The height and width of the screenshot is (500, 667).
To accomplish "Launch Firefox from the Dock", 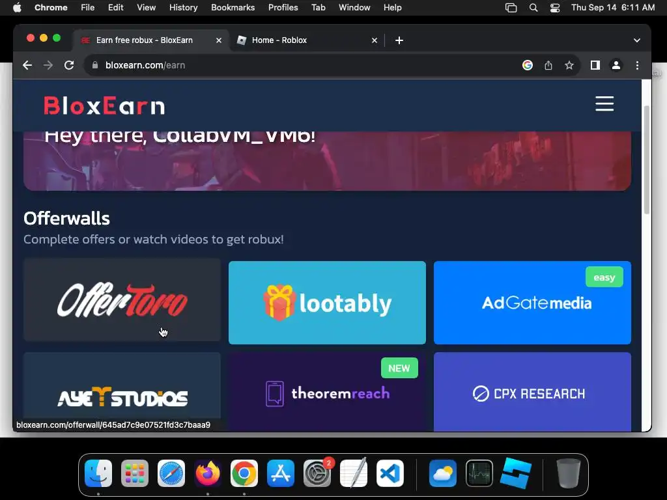I will [208, 473].
